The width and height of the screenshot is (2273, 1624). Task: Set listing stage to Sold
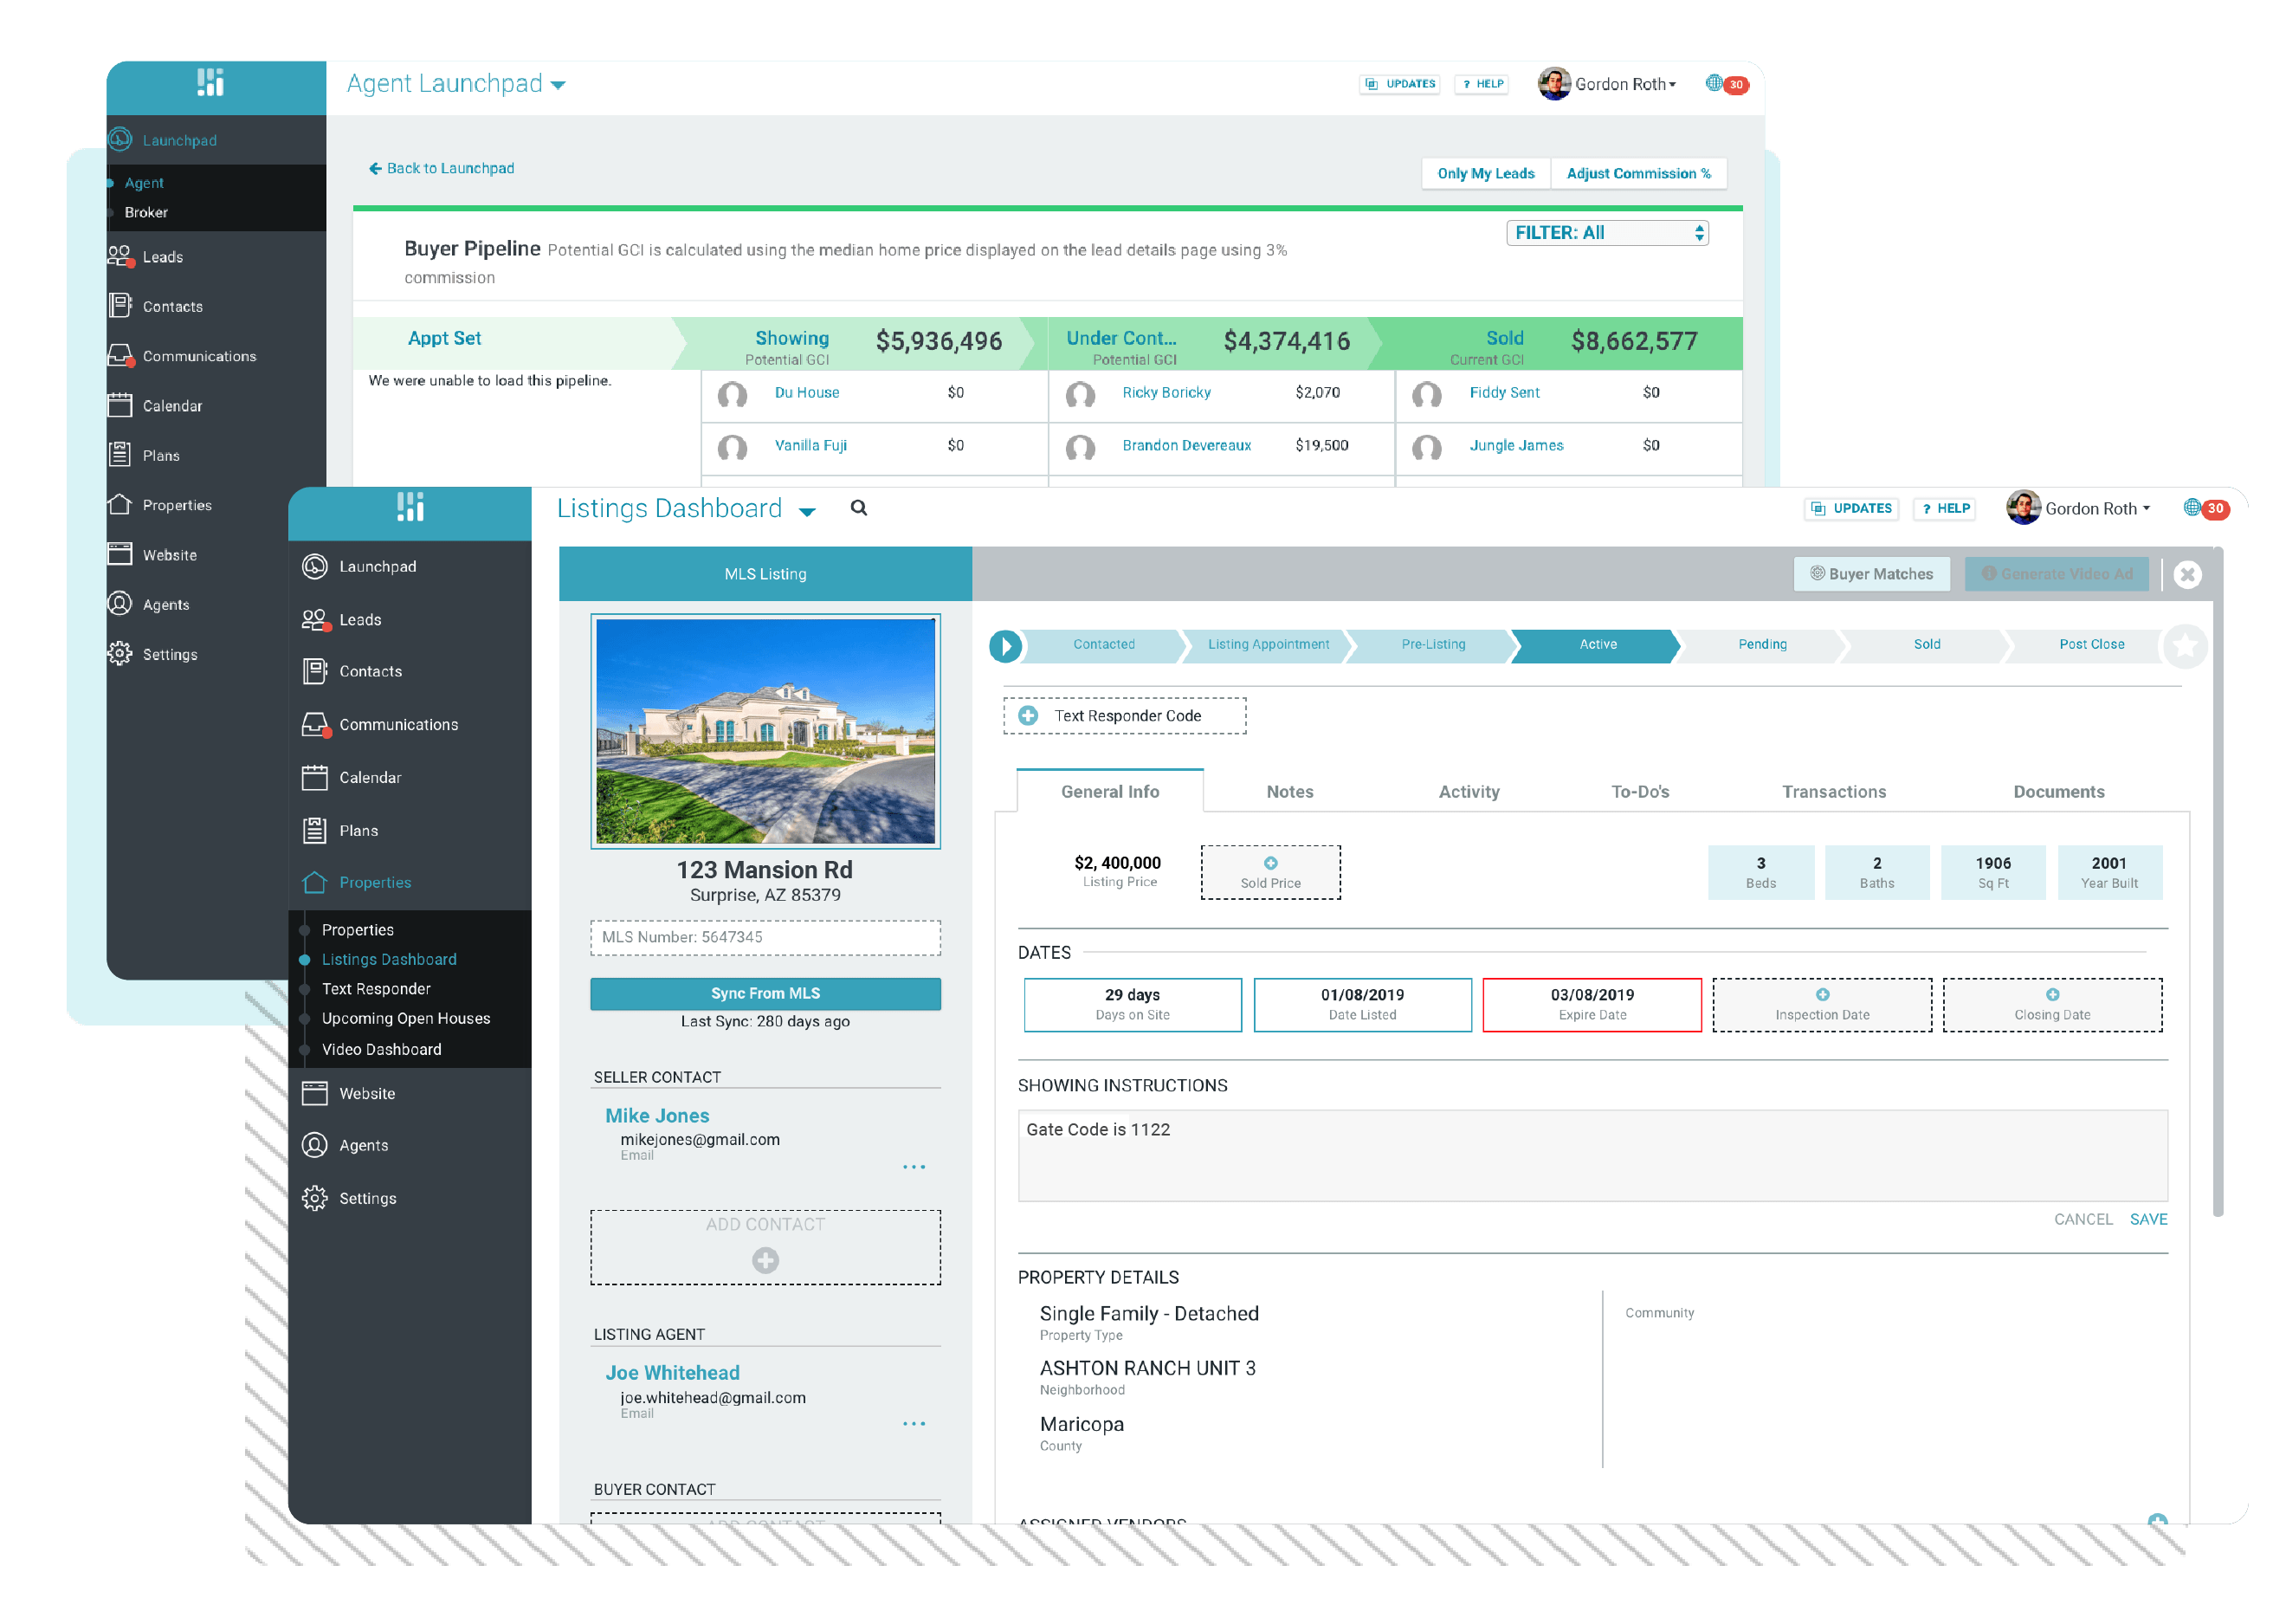(1926, 645)
